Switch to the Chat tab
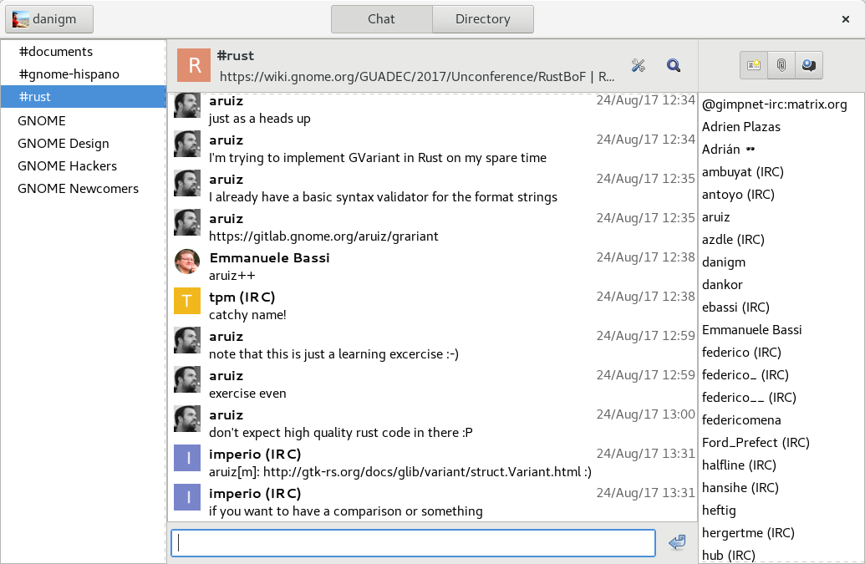The height and width of the screenshot is (564, 865). [381, 18]
